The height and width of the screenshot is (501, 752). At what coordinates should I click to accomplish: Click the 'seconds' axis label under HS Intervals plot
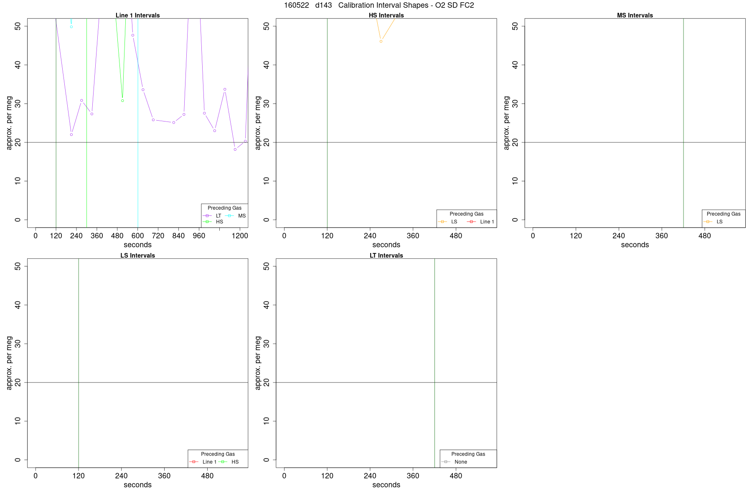(386, 245)
